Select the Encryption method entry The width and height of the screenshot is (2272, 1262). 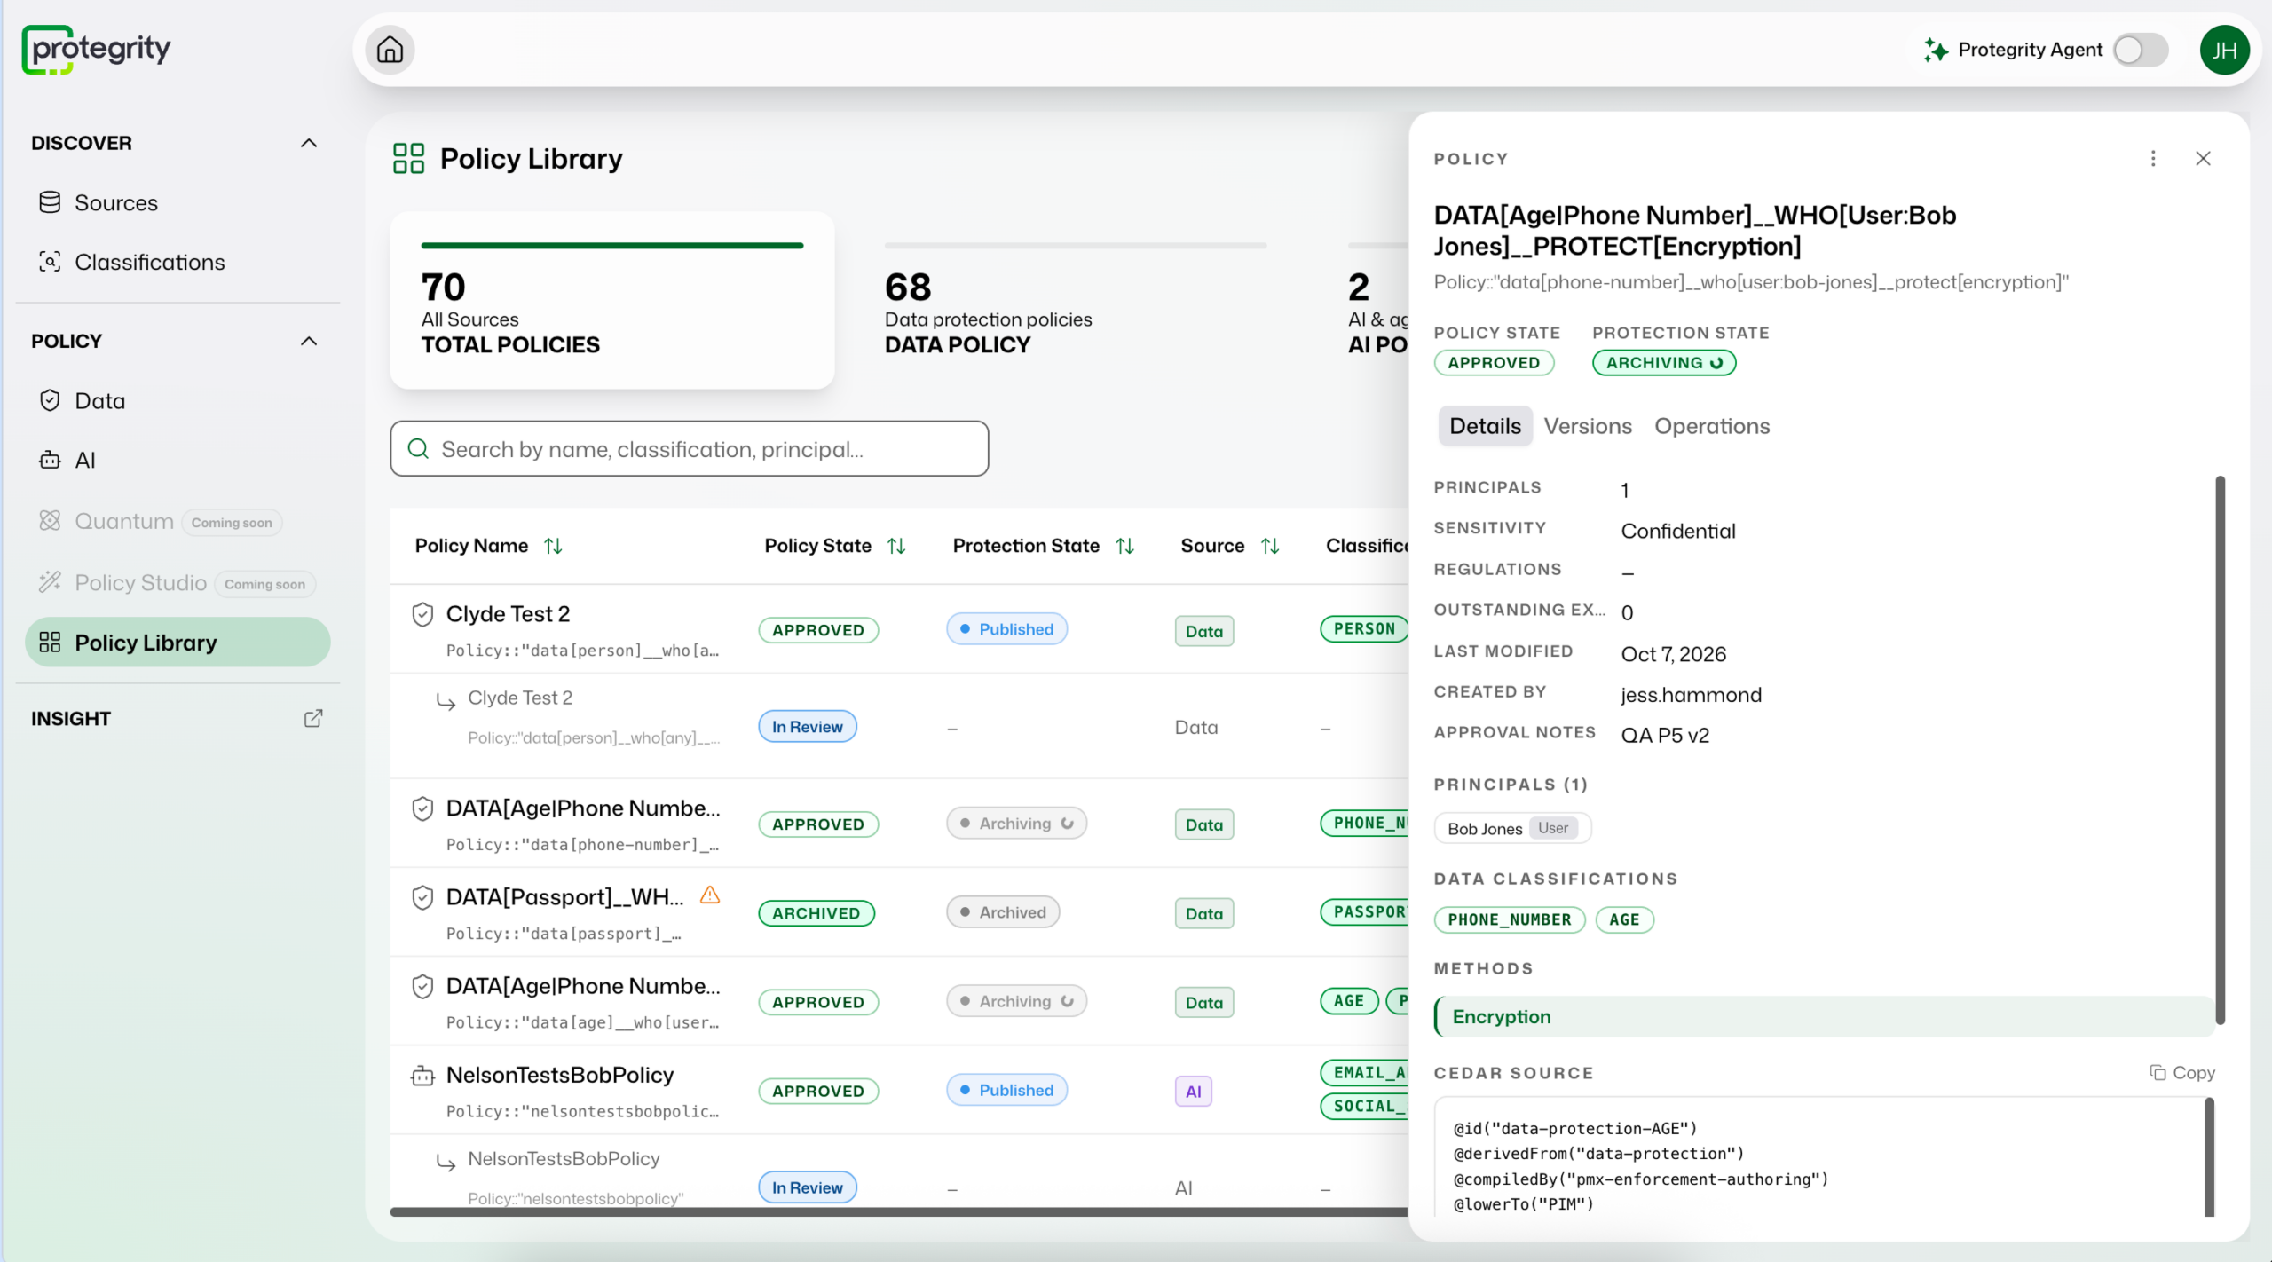coord(1825,1016)
